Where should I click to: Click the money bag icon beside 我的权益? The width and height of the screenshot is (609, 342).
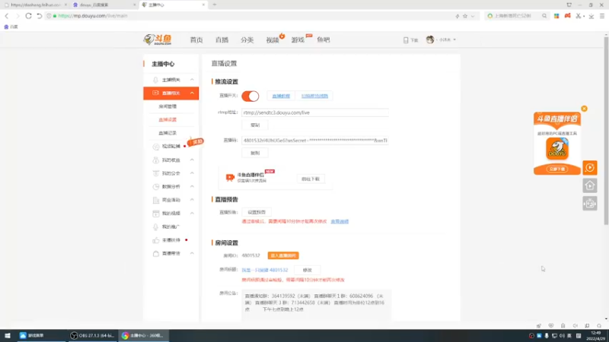156,160
